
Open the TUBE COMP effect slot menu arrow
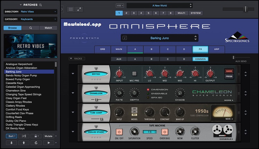[96, 107]
